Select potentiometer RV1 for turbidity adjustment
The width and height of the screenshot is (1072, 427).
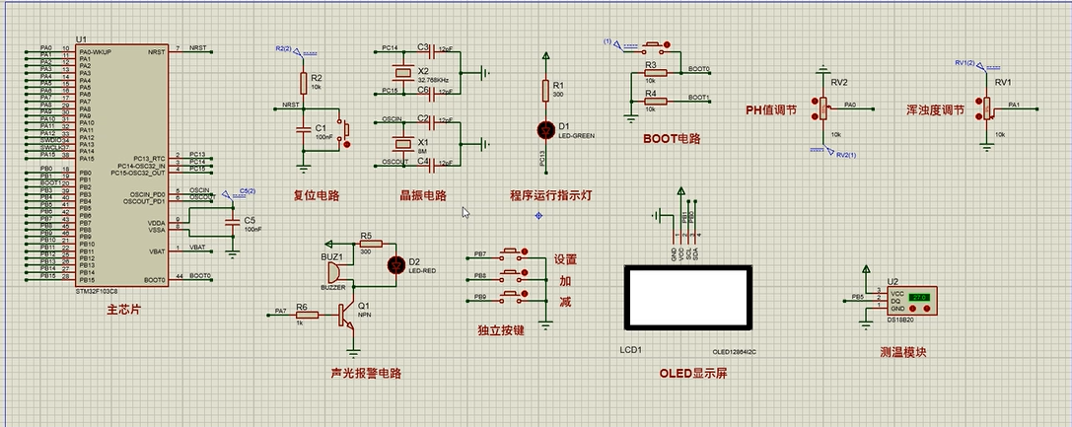click(986, 107)
